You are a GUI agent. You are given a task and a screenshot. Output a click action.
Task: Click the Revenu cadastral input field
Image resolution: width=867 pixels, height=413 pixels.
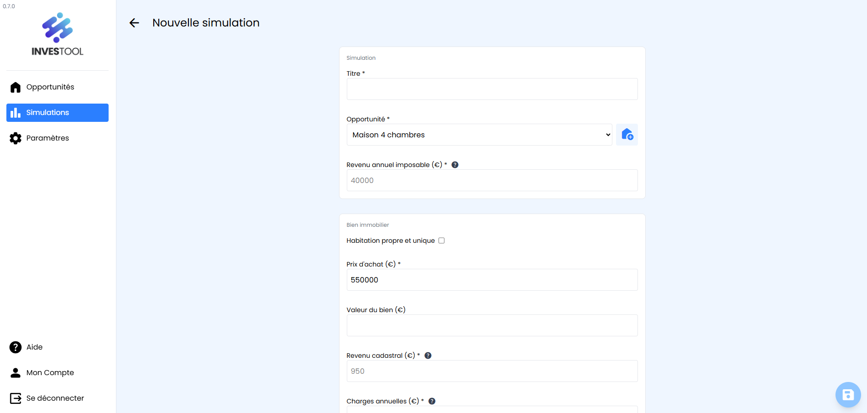492,371
